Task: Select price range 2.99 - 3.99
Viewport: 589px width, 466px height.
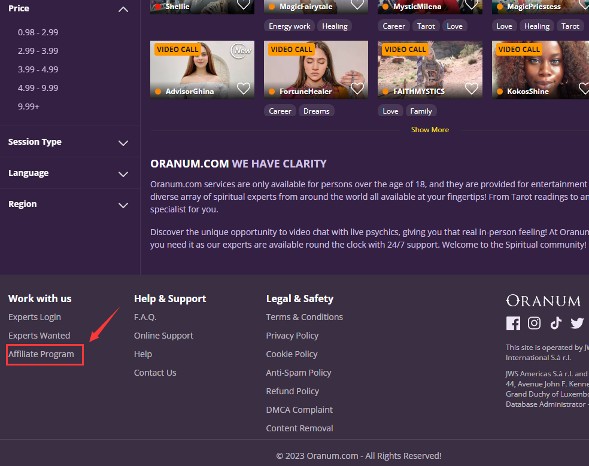Action: coord(38,51)
